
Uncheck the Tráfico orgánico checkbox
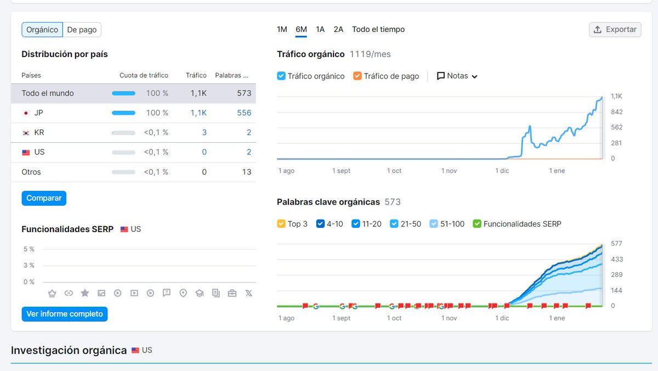click(281, 76)
